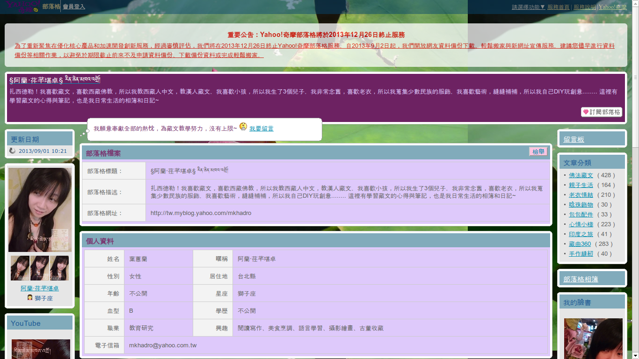639x359 pixels.
Task: Open the large profile photo
Action: 40,210
